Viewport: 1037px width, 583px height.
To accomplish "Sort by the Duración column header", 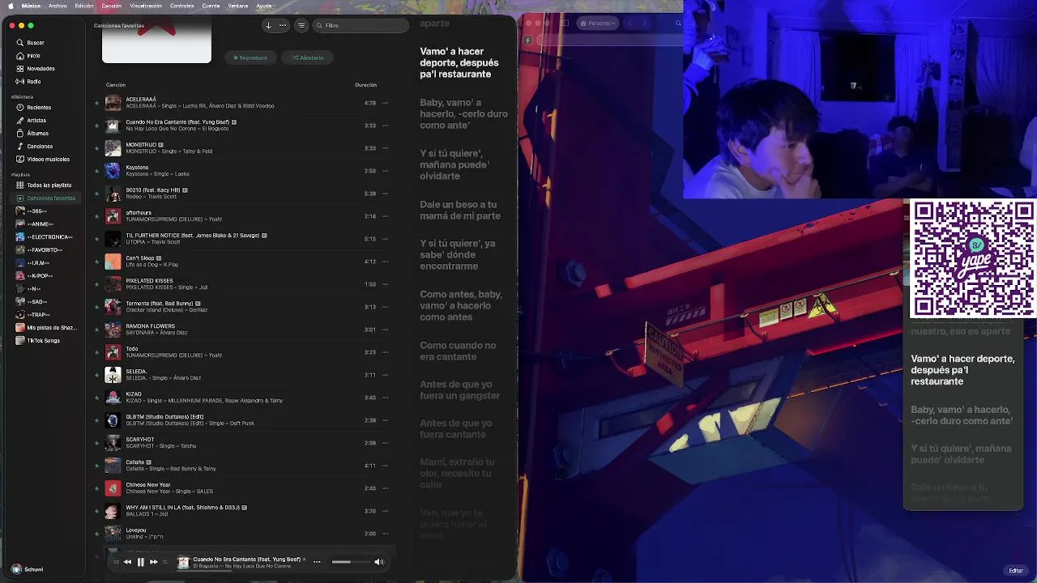I will [365, 85].
